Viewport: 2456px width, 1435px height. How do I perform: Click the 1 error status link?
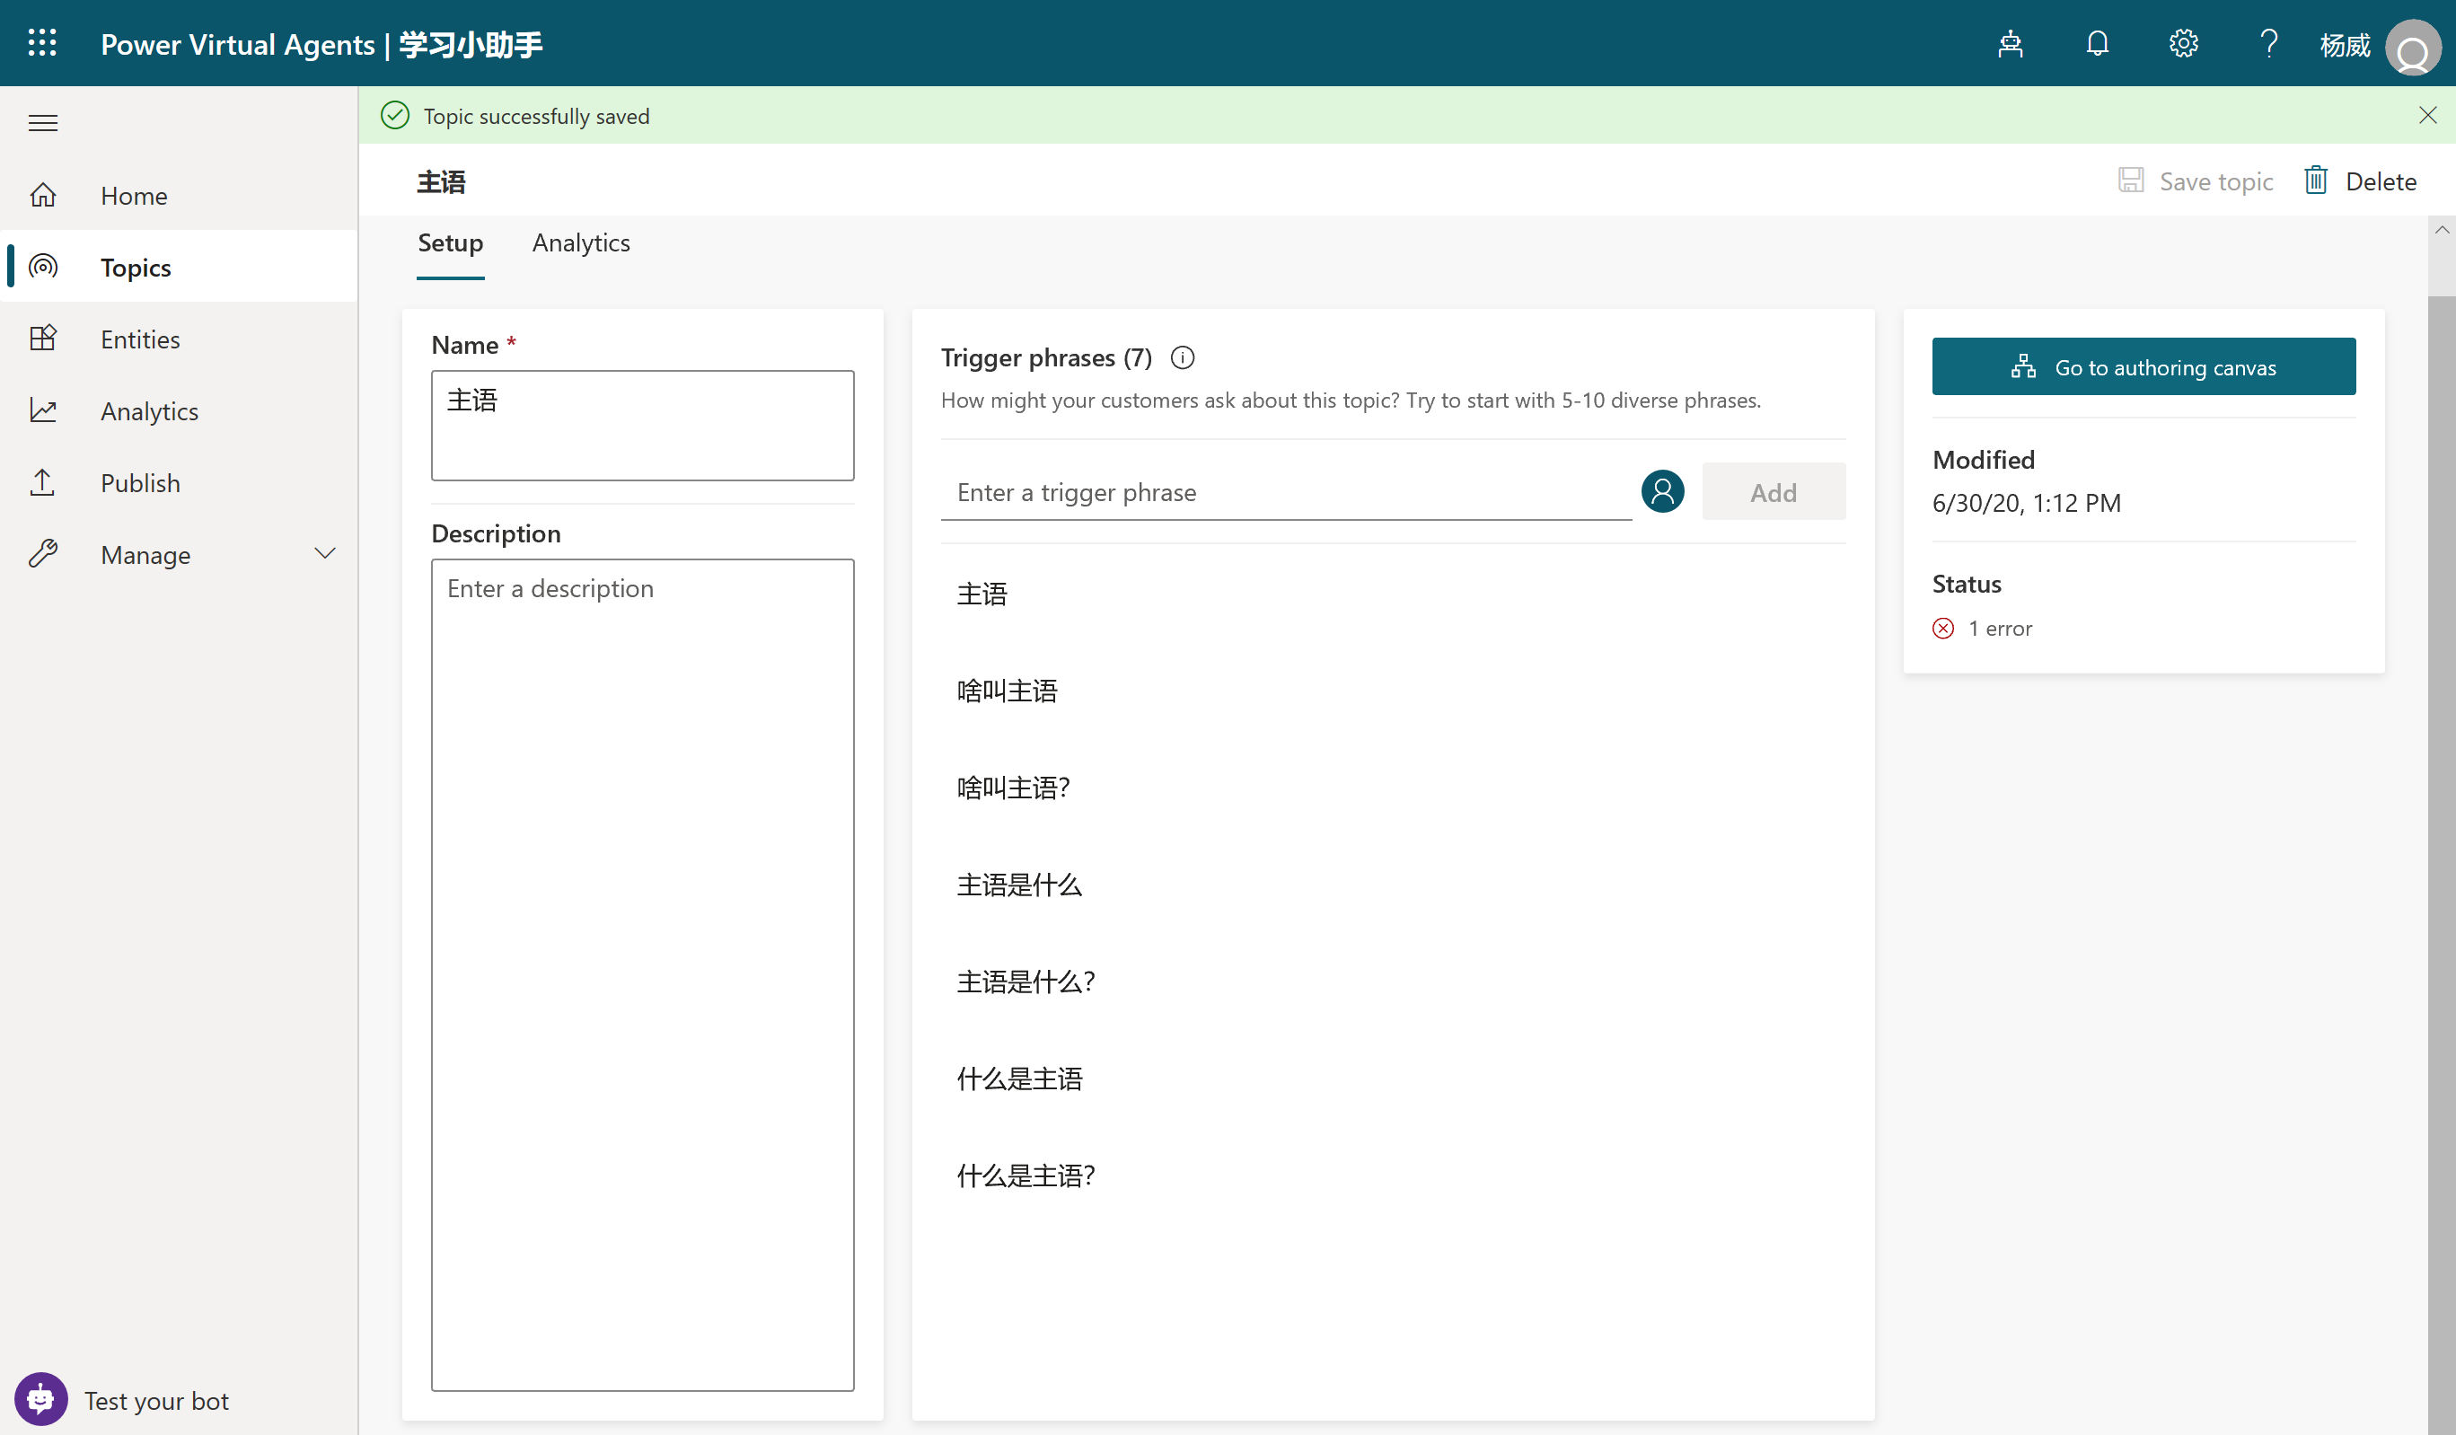coord(1999,629)
